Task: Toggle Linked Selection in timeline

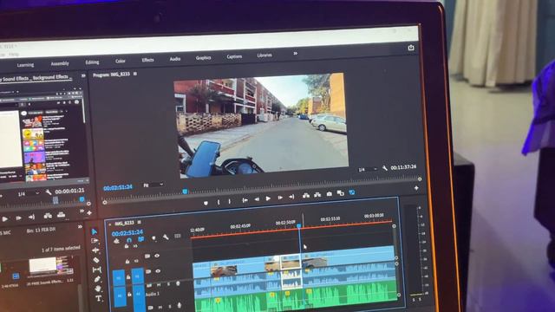Action: click(140, 239)
